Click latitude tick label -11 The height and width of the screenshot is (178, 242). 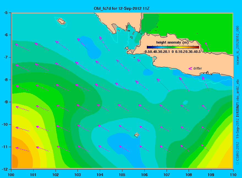tap(5, 147)
